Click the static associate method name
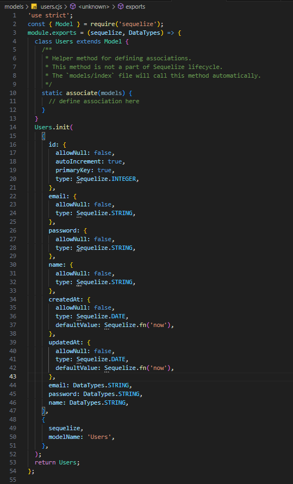This screenshot has height=484, width=293. click(82, 93)
